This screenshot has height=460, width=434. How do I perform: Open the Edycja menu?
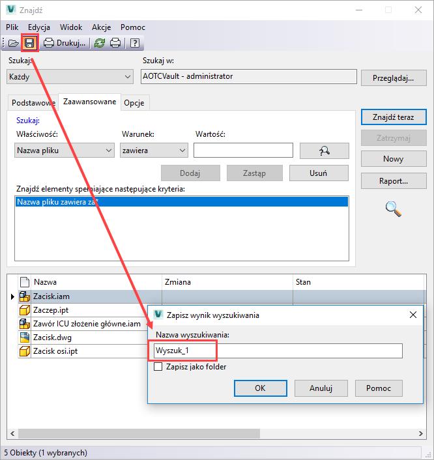(39, 27)
